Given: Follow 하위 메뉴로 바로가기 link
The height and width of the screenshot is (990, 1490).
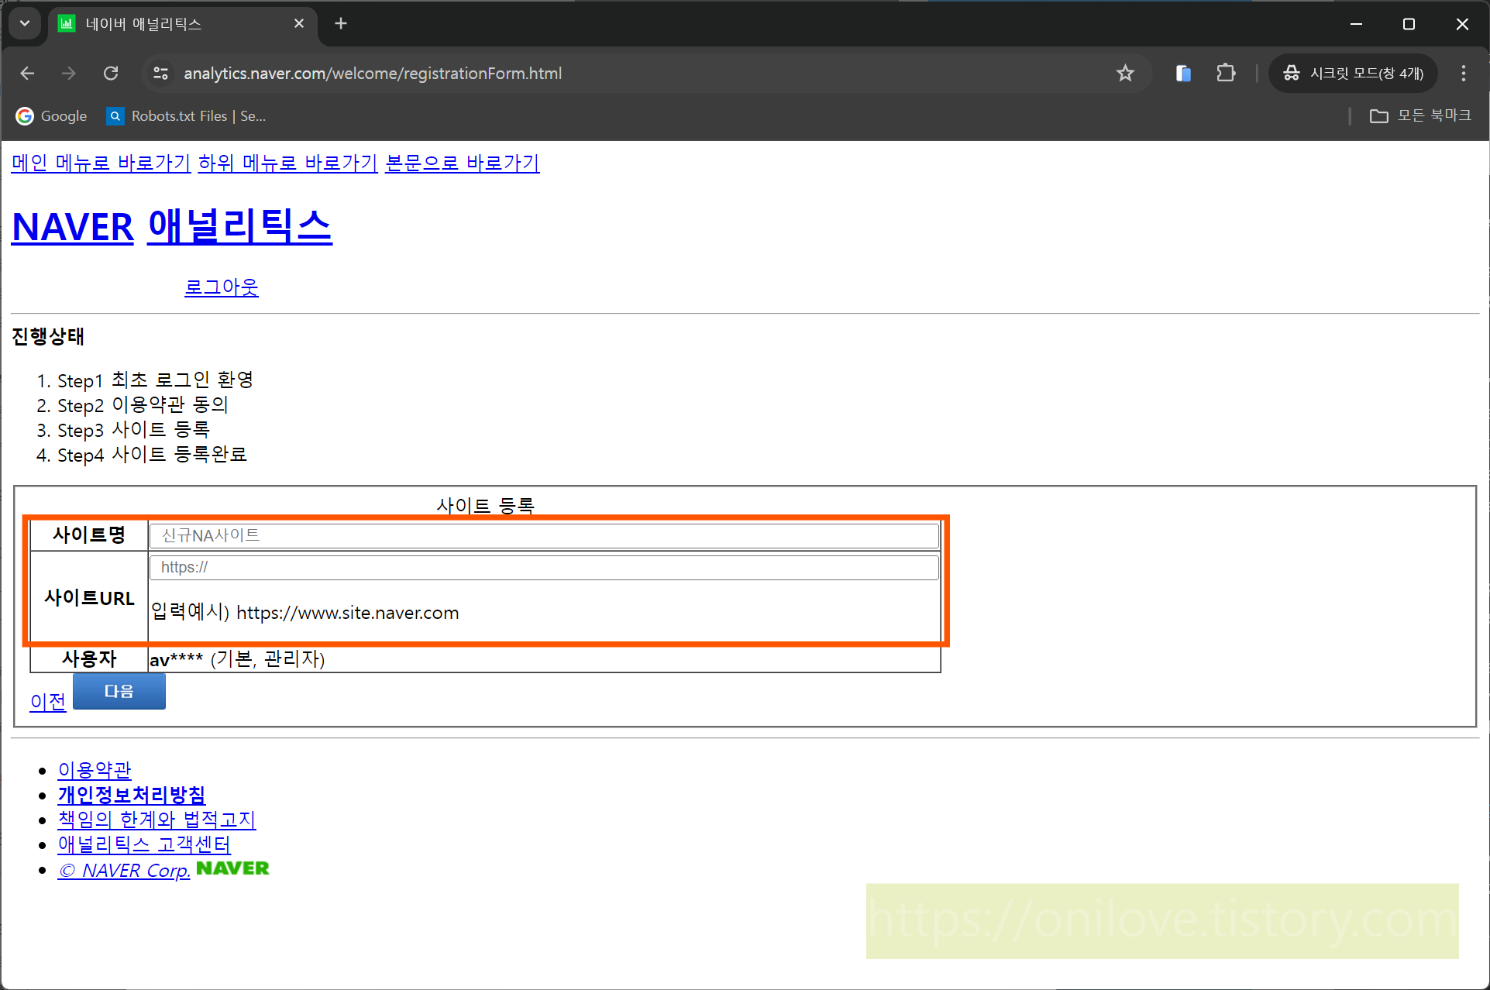Looking at the screenshot, I should pos(287,163).
